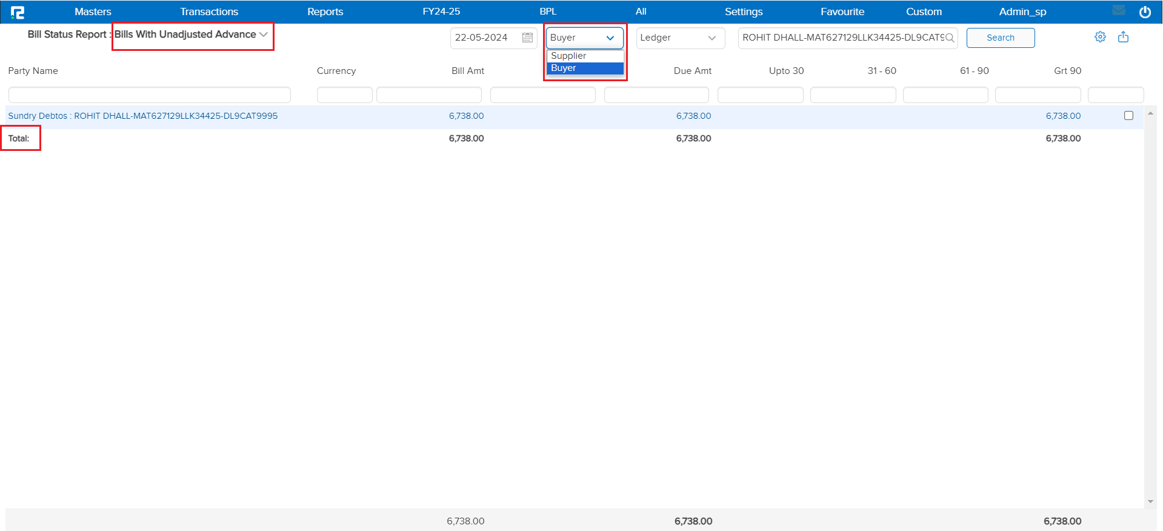
Task: Expand Bills With Unadjusted Advance dropdown
Action: pyautogui.click(x=263, y=35)
